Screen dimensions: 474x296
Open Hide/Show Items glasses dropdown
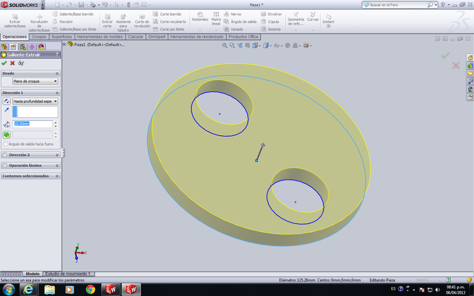click(278, 46)
